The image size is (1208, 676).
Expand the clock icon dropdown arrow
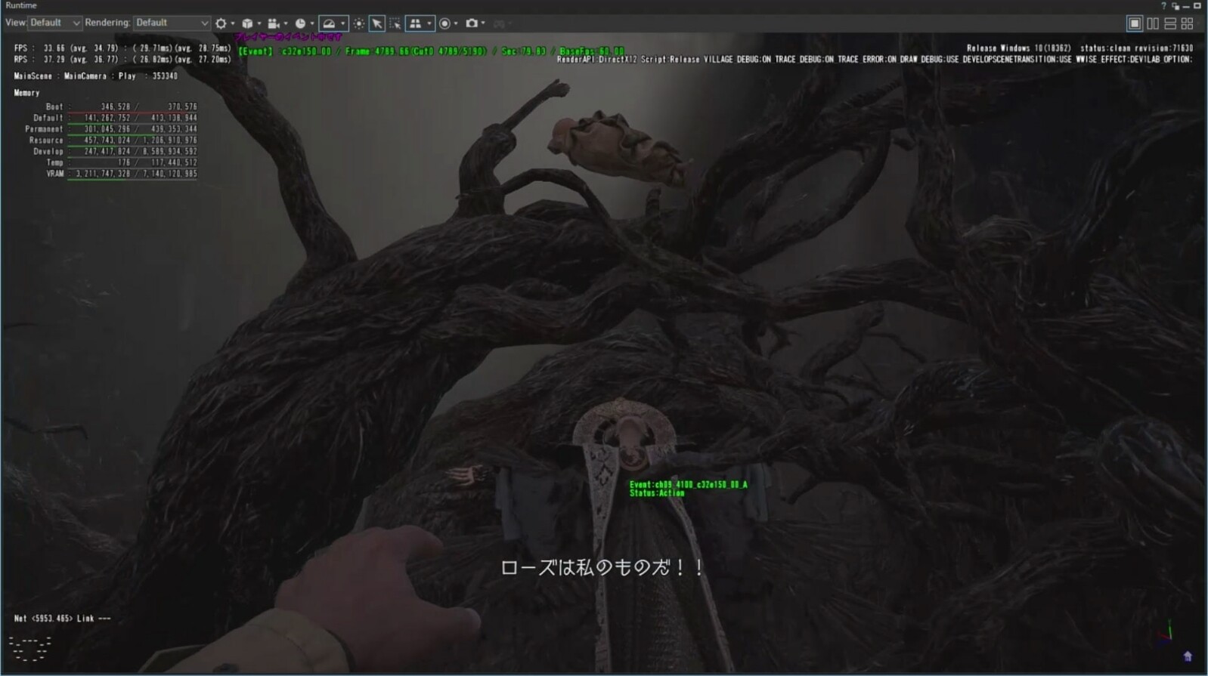pos(311,23)
